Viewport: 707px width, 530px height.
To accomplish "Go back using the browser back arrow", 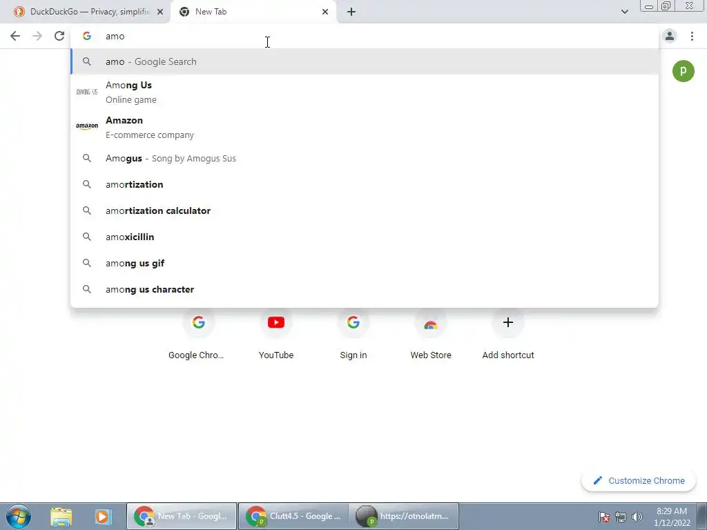I will point(15,36).
